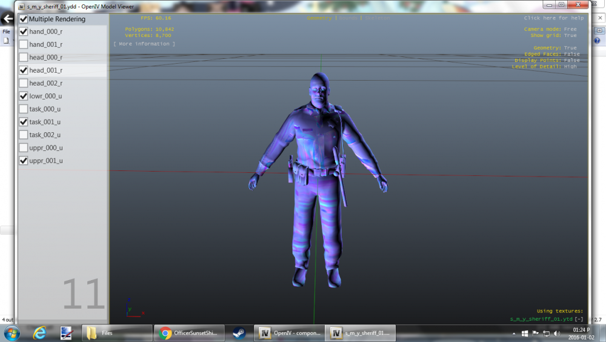Image resolution: width=606 pixels, height=342 pixels.
Task: Click the OpenIV window title icon
Action: [x=22, y=7]
